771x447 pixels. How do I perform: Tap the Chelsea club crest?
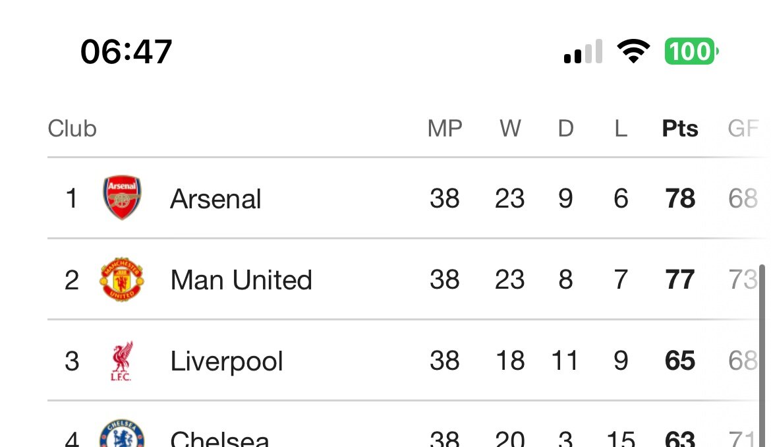pos(122,434)
